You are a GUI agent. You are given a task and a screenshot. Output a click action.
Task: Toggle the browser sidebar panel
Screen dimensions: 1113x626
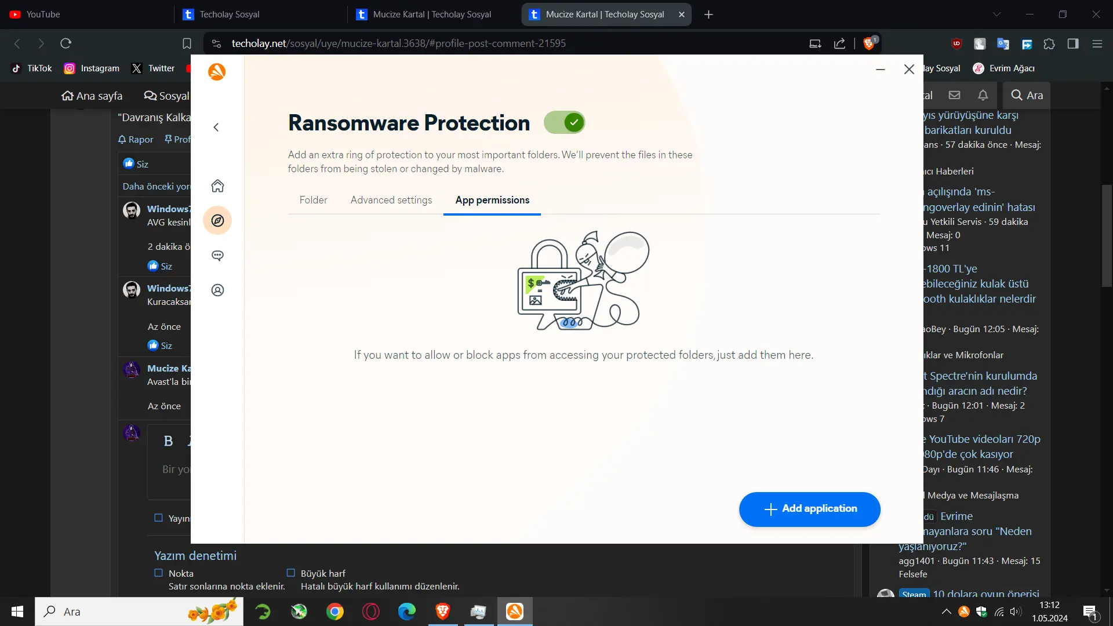pyautogui.click(x=1073, y=43)
